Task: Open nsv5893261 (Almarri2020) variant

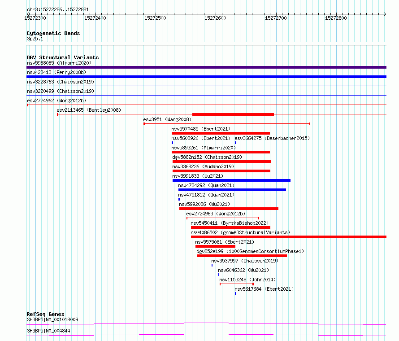Action: click(204, 148)
